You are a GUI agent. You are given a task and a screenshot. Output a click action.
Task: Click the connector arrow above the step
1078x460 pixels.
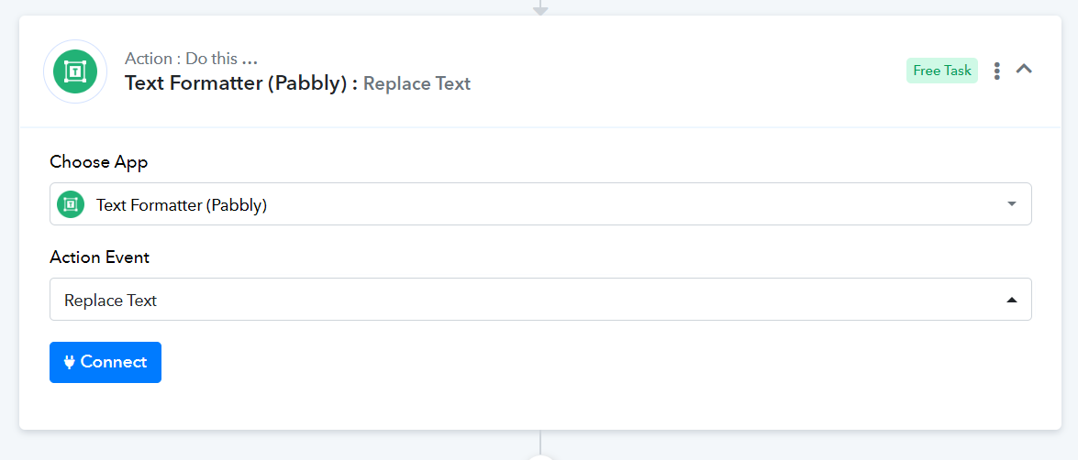540,8
